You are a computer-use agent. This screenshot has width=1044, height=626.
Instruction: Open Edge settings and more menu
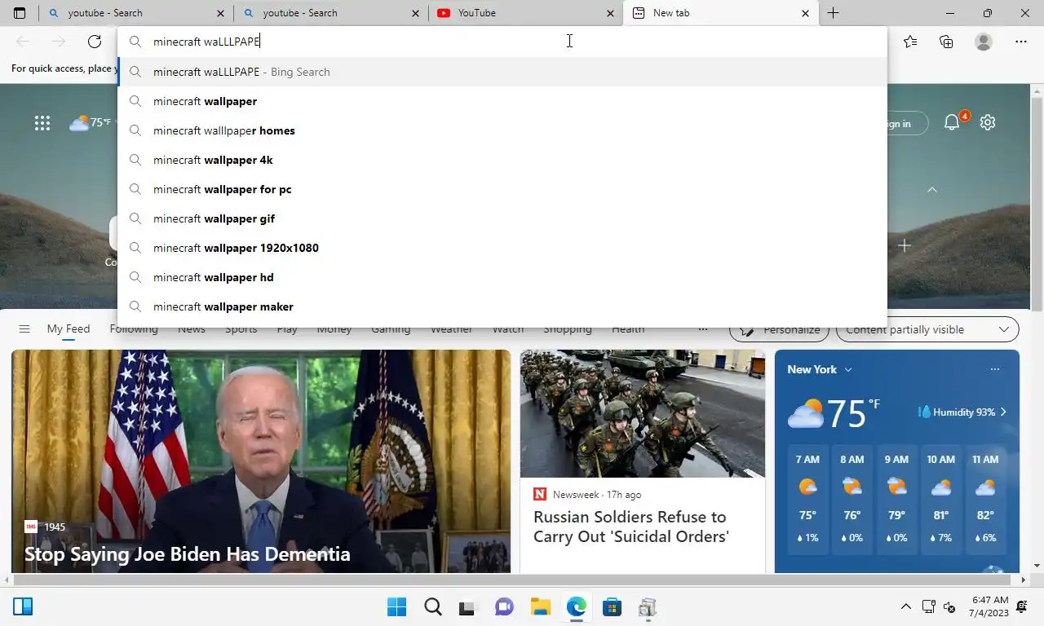1021,42
